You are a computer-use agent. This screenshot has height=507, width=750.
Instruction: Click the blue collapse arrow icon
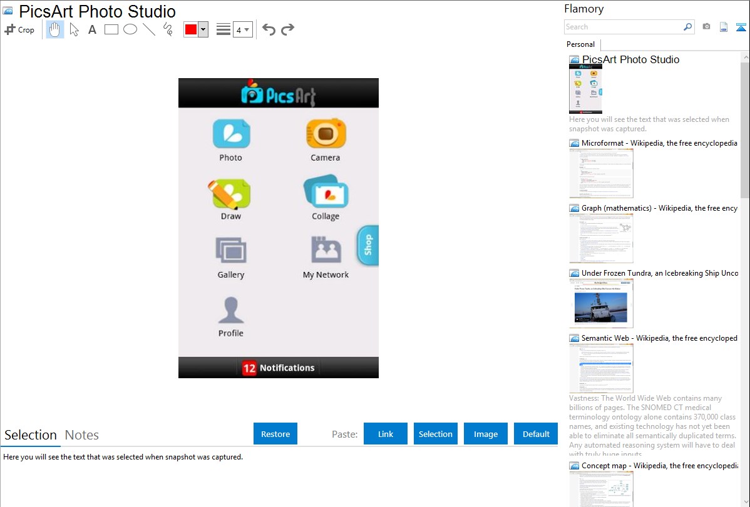[x=741, y=27]
